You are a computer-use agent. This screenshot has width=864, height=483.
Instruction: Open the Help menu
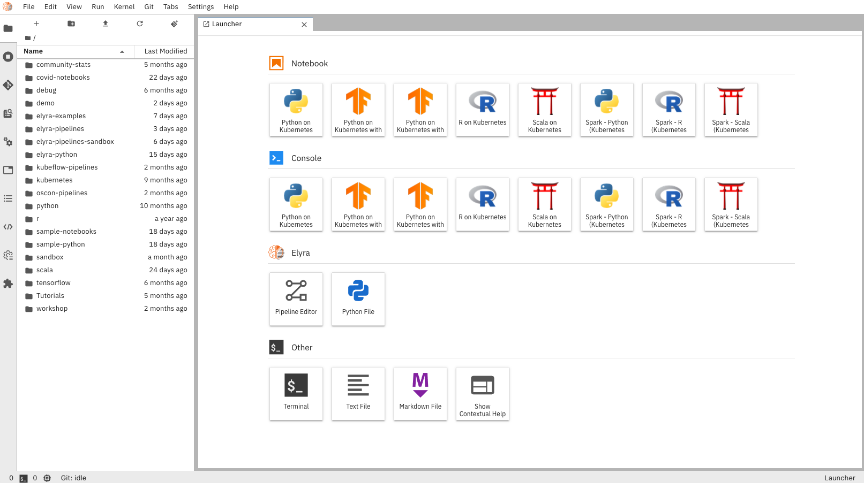pyautogui.click(x=231, y=7)
